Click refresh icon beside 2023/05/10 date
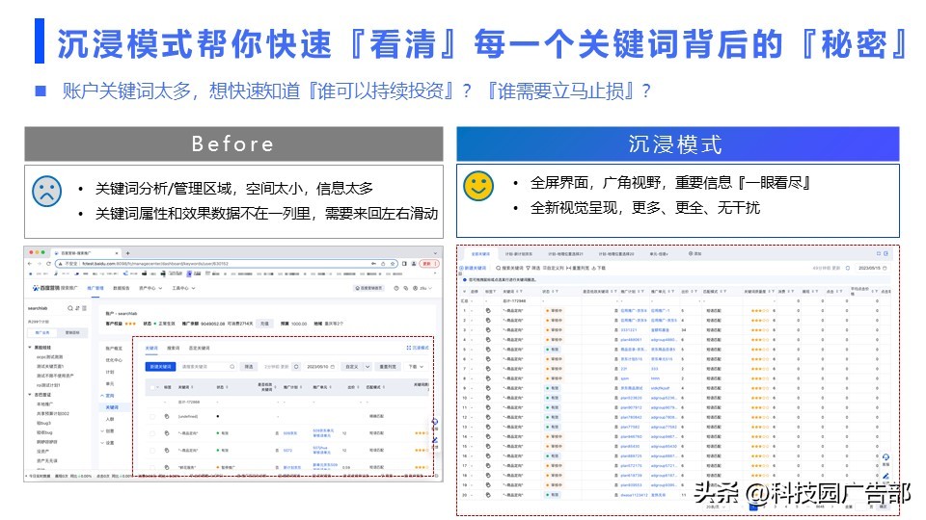This screenshot has height=520, width=926. 296,366
